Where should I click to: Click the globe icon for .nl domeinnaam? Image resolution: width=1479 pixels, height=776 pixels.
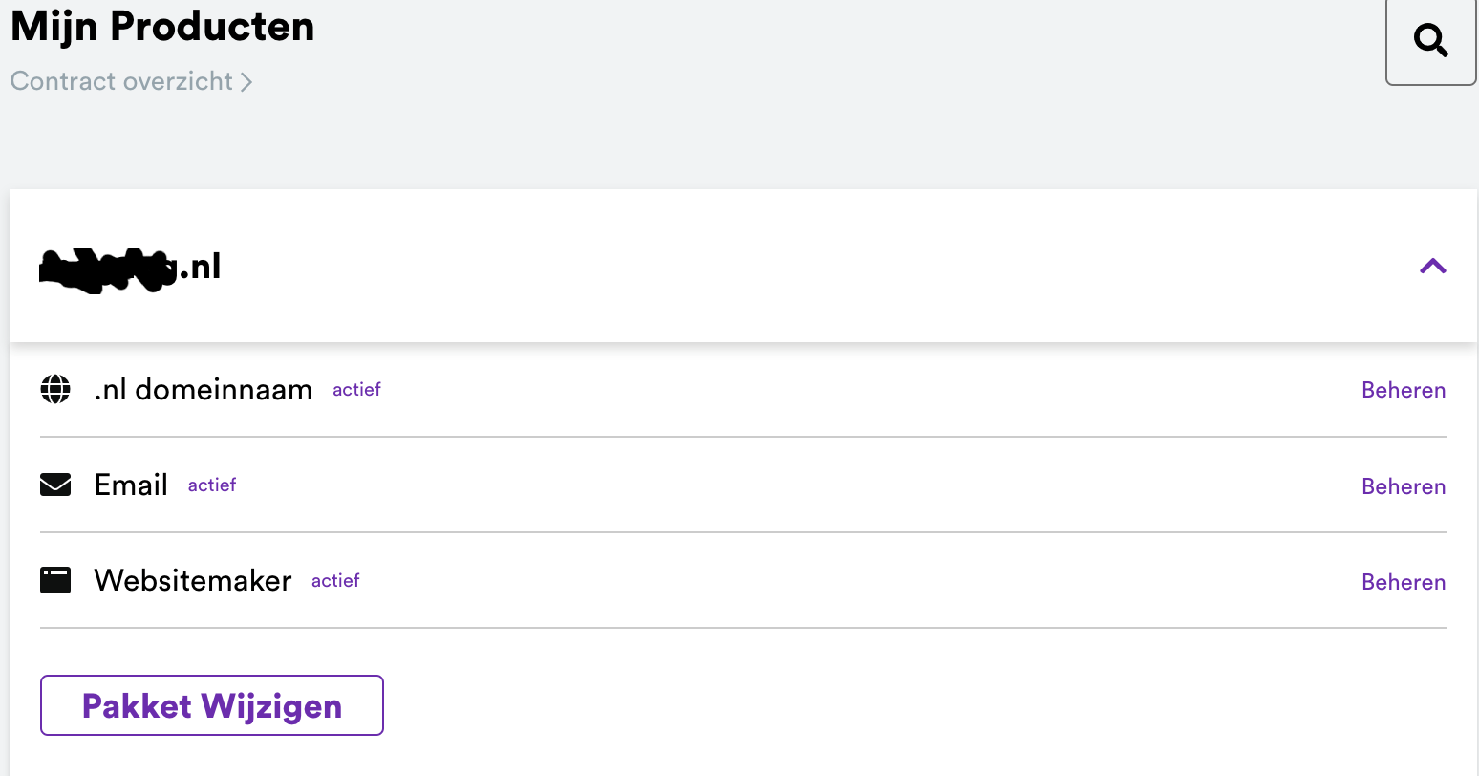55,390
